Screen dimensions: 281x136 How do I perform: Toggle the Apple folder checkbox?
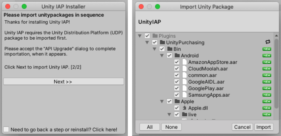(169, 101)
